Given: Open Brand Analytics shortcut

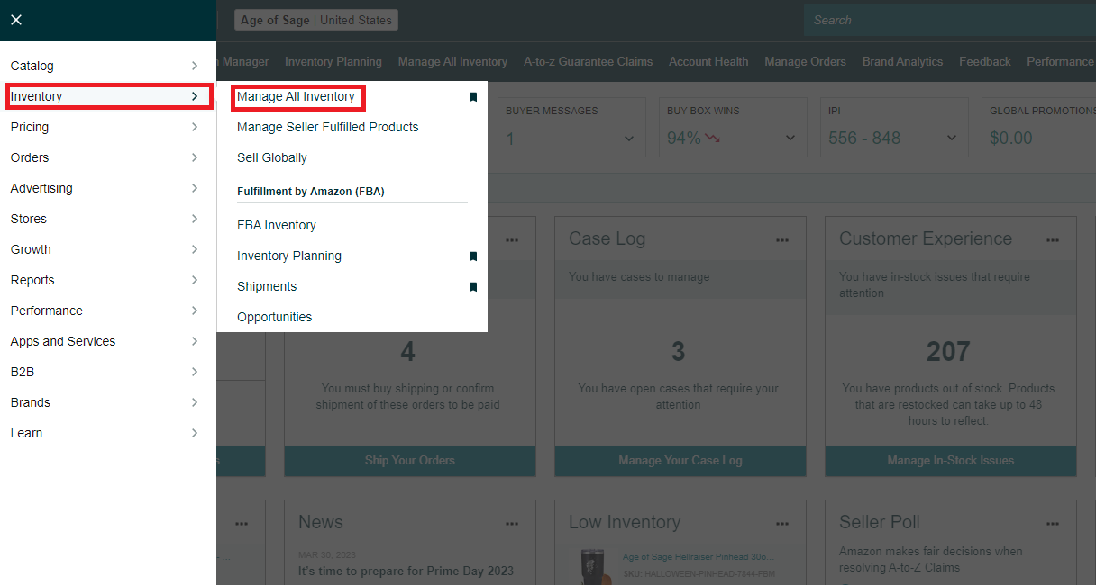Looking at the screenshot, I should coord(902,61).
